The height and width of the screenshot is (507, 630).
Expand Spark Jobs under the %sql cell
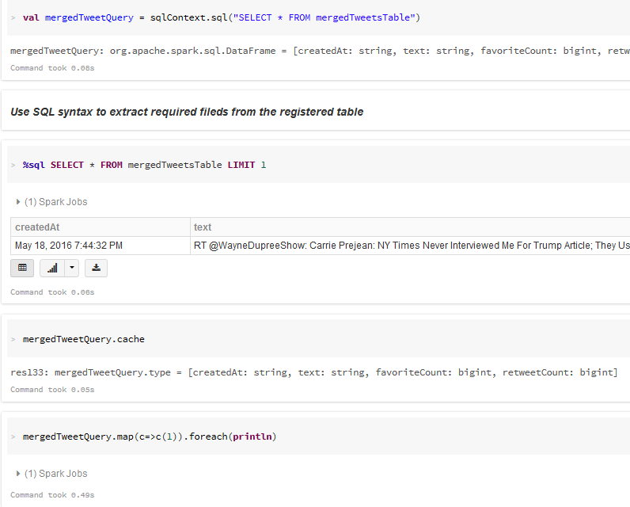click(x=51, y=202)
